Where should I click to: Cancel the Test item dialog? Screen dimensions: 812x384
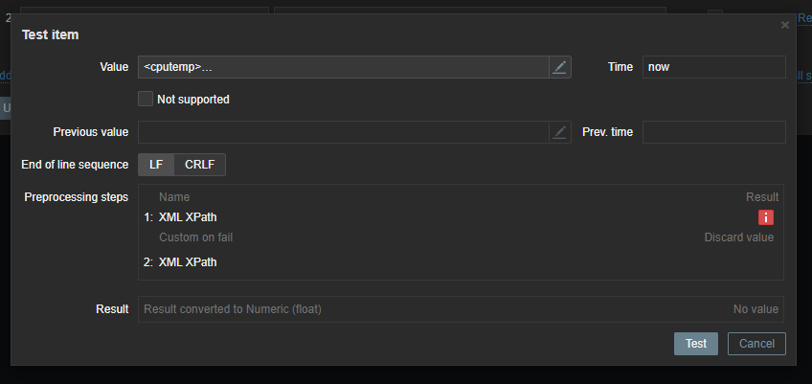tap(756, 344)
